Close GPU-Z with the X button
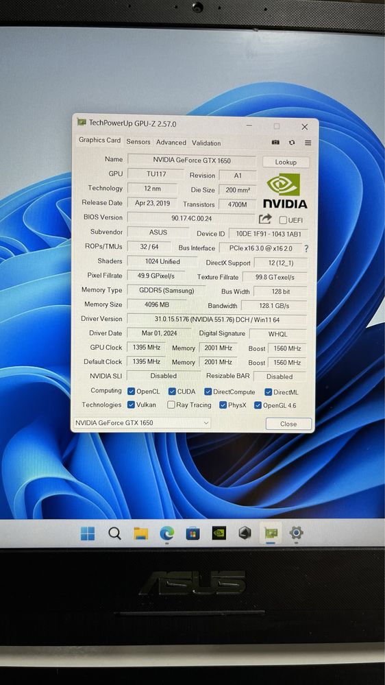This screenshot has height=685, width=385. pyautogui.click(x=305, y=127)
